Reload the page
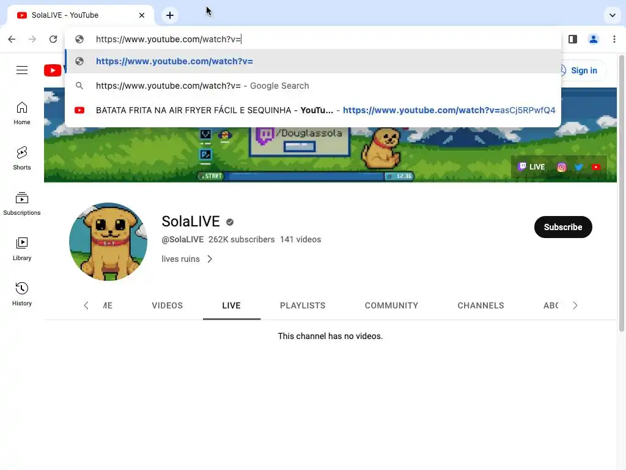626x470 pixels. point(53,39)
